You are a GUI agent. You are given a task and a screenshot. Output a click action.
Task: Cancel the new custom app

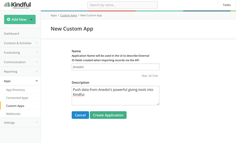pos(80,115)
